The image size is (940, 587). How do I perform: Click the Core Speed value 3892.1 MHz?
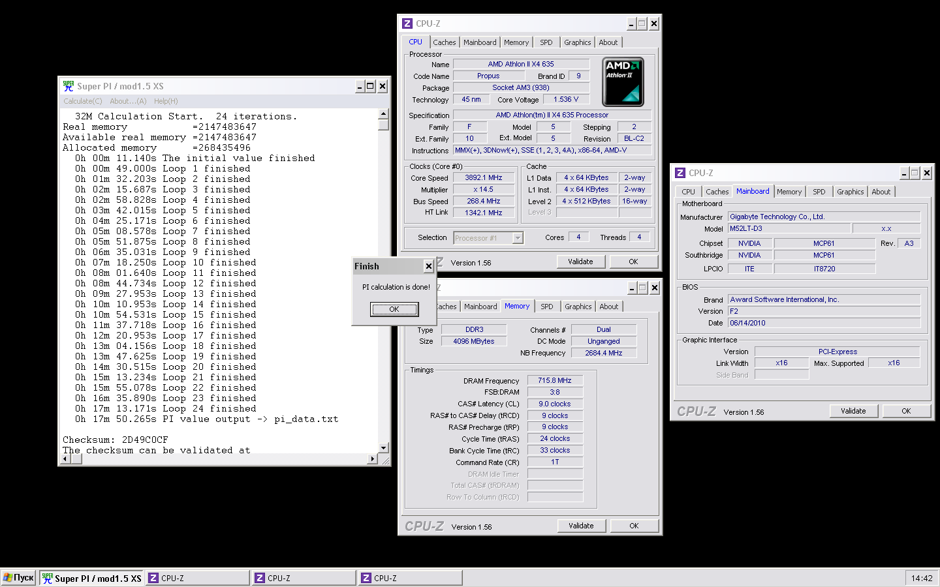pyautogui.click(x=484, y=177)
